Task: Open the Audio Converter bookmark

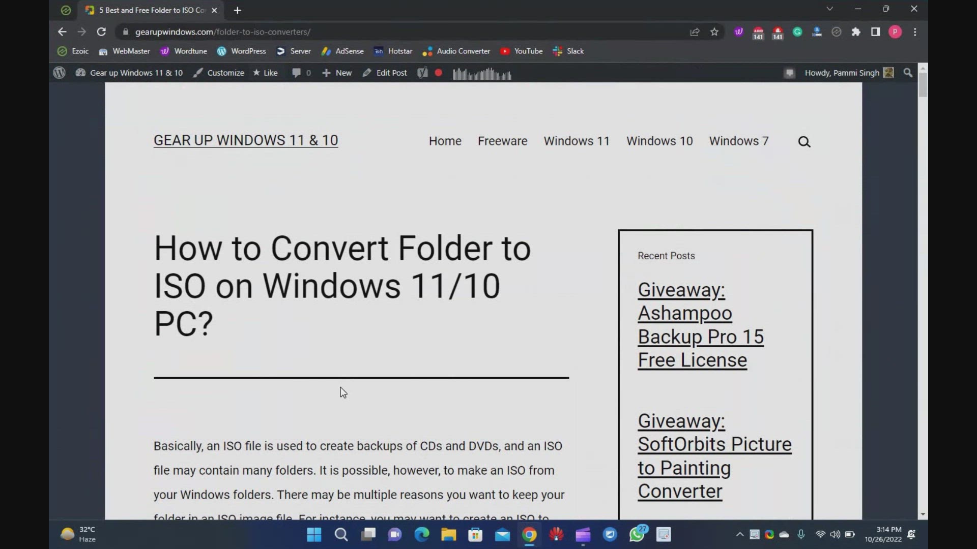Action: click(456, 51)
